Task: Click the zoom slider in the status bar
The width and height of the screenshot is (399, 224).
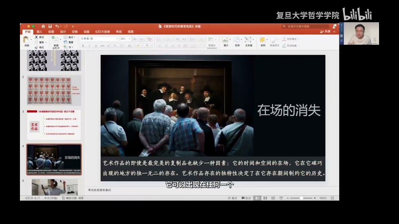Action: point(301,198)
